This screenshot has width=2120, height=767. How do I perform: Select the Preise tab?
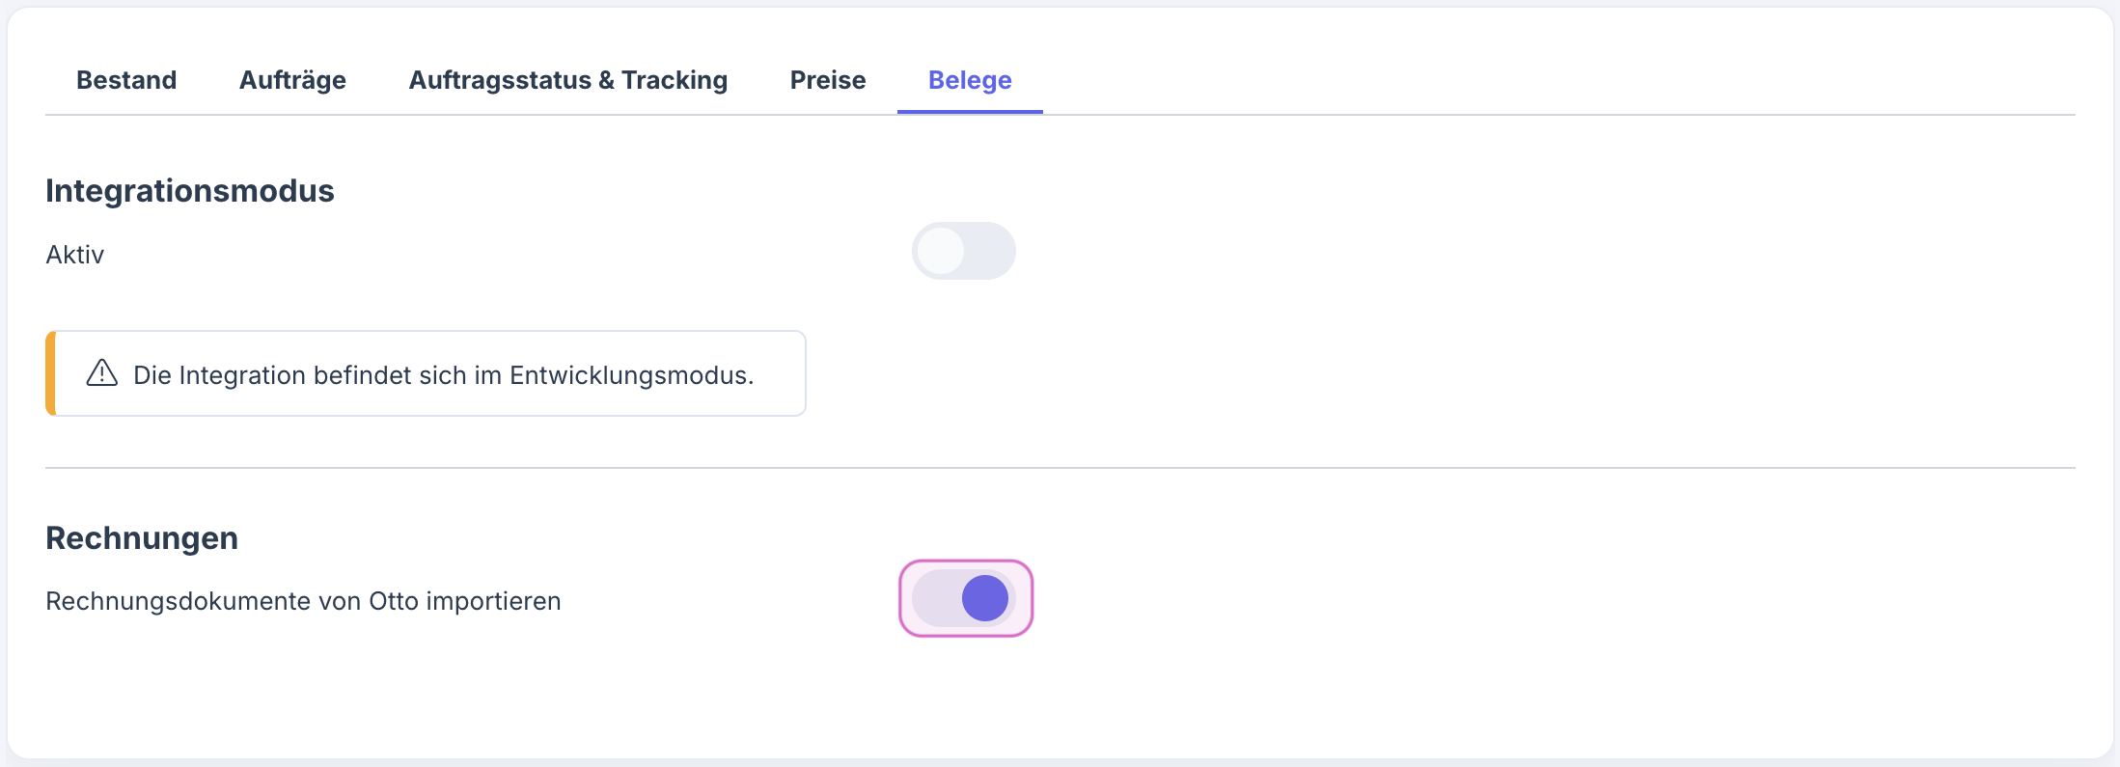[x=827, y=80]
